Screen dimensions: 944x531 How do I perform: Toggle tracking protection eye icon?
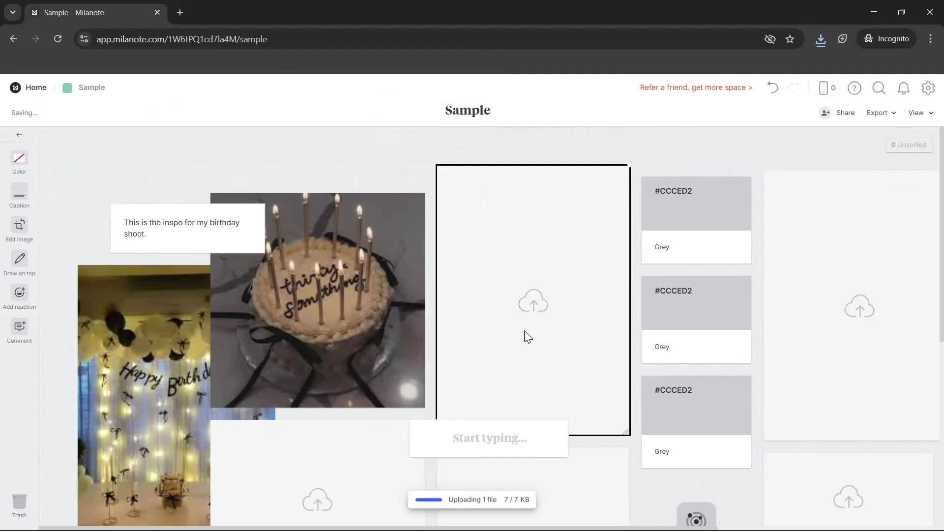770,39
